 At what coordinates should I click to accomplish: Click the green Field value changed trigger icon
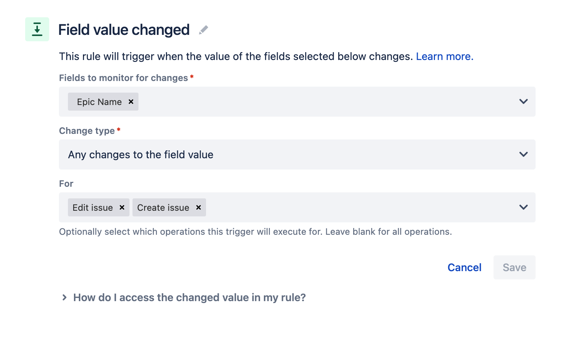pyautogui.click(x=37, y=29)
